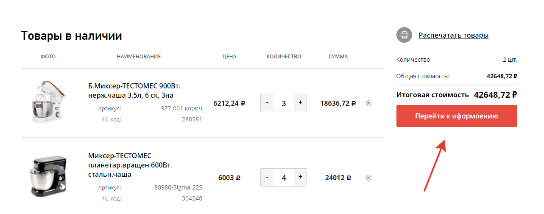The image size is (544, 214).
Task: Increase quantity of the 600Вт mixer
Action: [300, 178]
